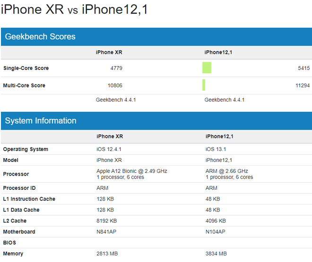Select the iPhone12,1 single-core score 5415
Screen dimensions: 312x262
(x=303, y=68)
